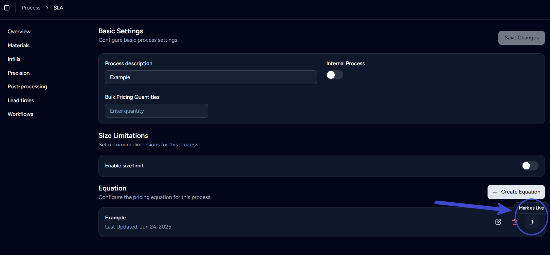
Task: Open the Precision settings page
Action: pyautogui.click(x=19, y=73)
